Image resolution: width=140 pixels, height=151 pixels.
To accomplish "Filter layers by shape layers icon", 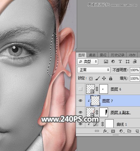I will 127,61.
